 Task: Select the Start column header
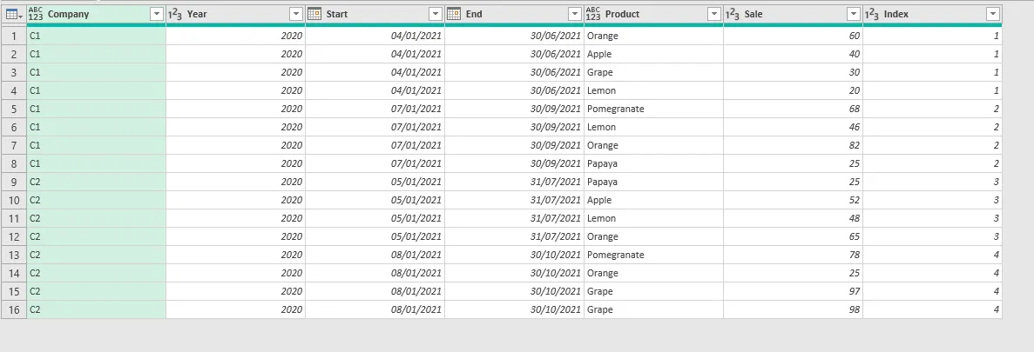pyautogui.click(x=375, y=14)
